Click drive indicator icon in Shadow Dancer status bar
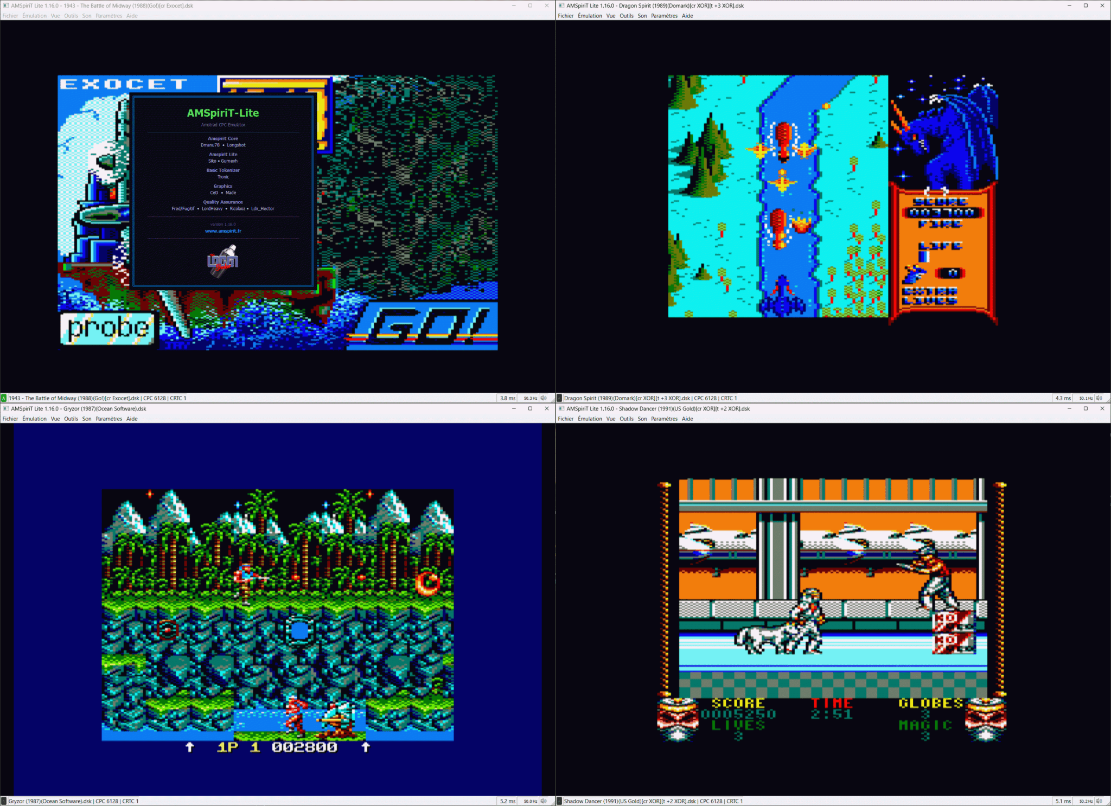 click(559, 801)
